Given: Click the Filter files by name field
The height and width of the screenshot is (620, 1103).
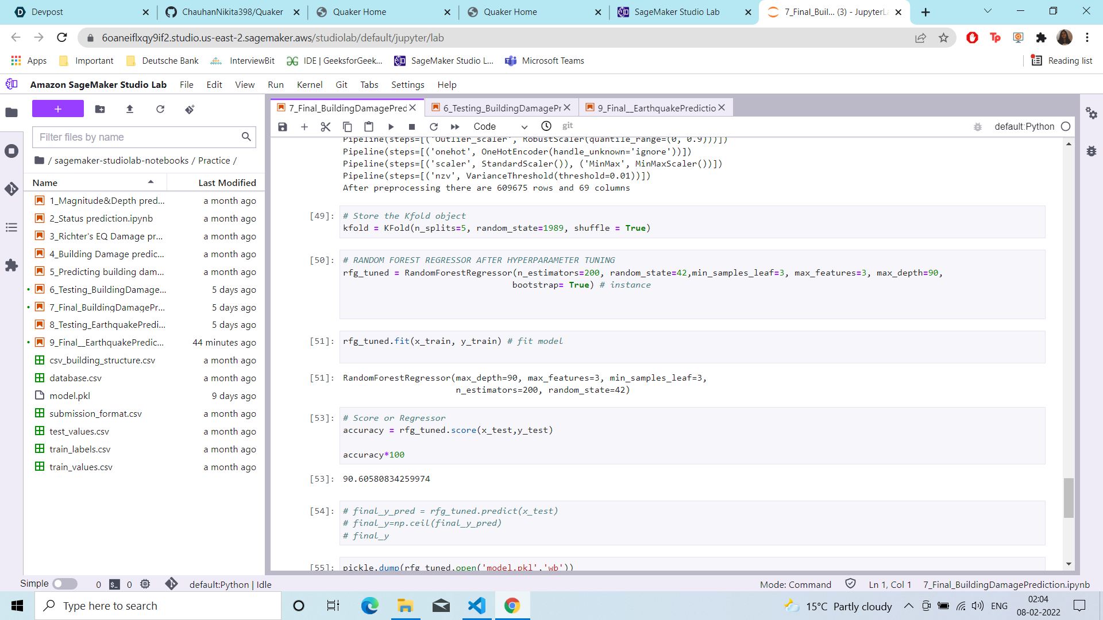Looking at the screenshot, I should (x=138, y=137).
